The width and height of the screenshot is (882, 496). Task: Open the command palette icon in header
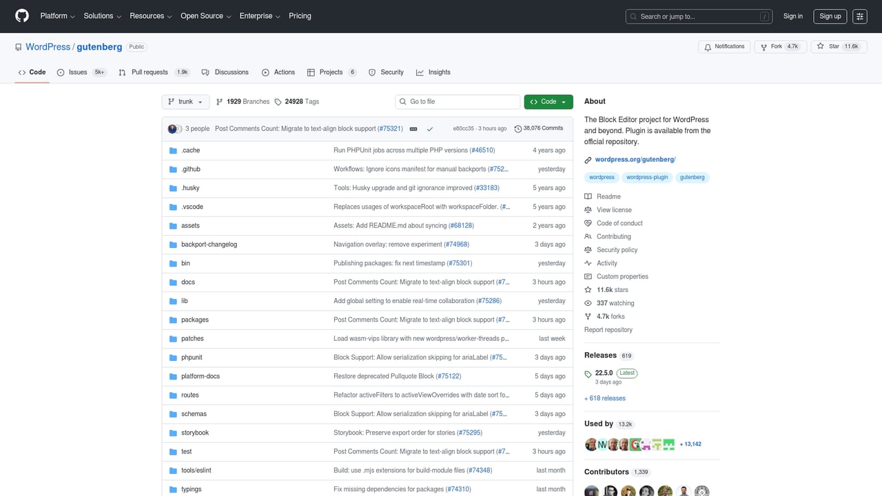859,16
